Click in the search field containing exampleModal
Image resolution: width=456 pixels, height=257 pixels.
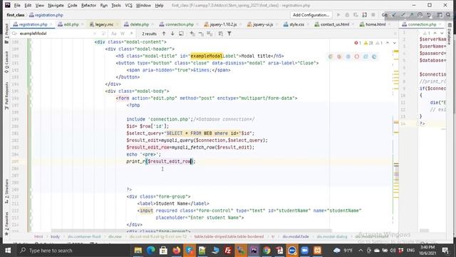pyautogui.click(x=56, y=34)
